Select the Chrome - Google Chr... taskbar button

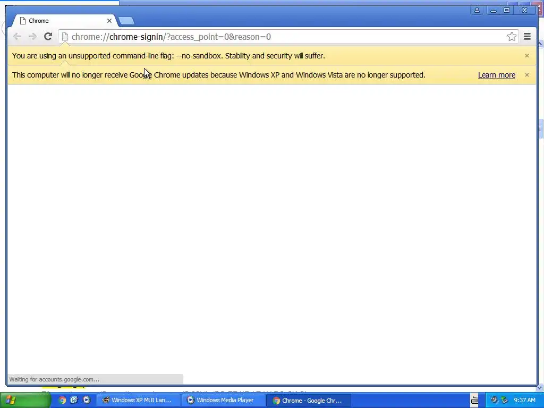(x=308, y=401)
